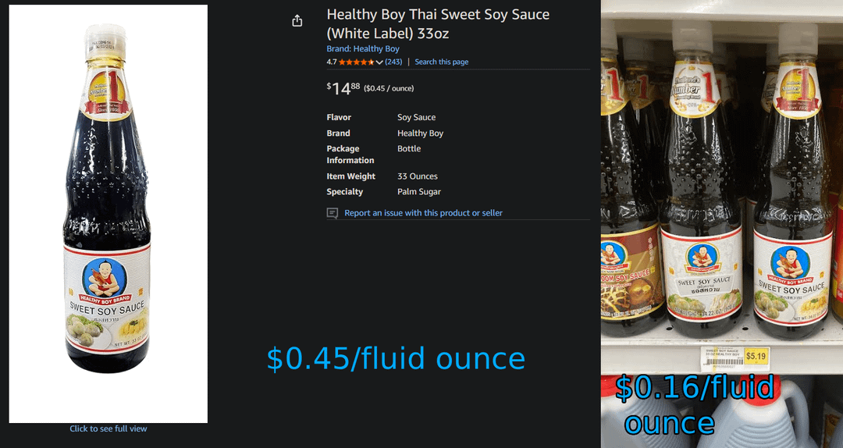Open the sweet soy sauce bottle product image
This screenshot has height=448, width=843.
tap(108, 214)
